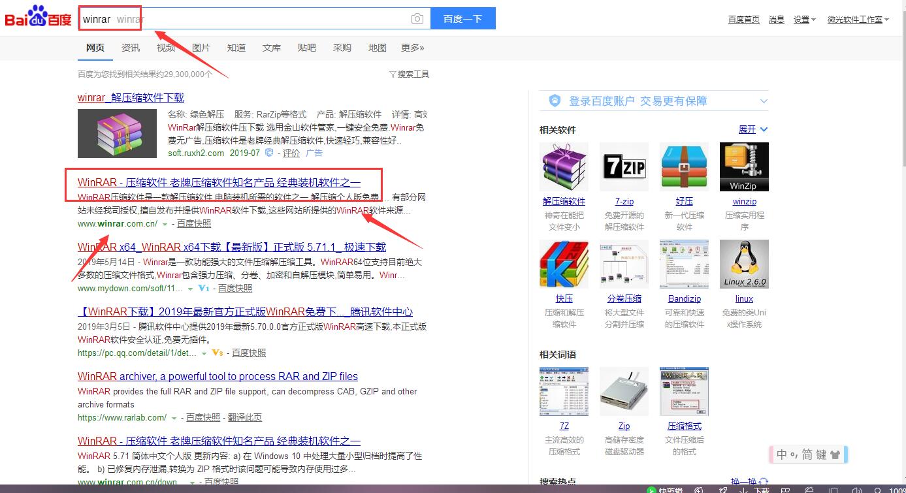Open the 压缩格式 thumbnail image
Viewport: 906px width, 493px height.
coord(684,391)
